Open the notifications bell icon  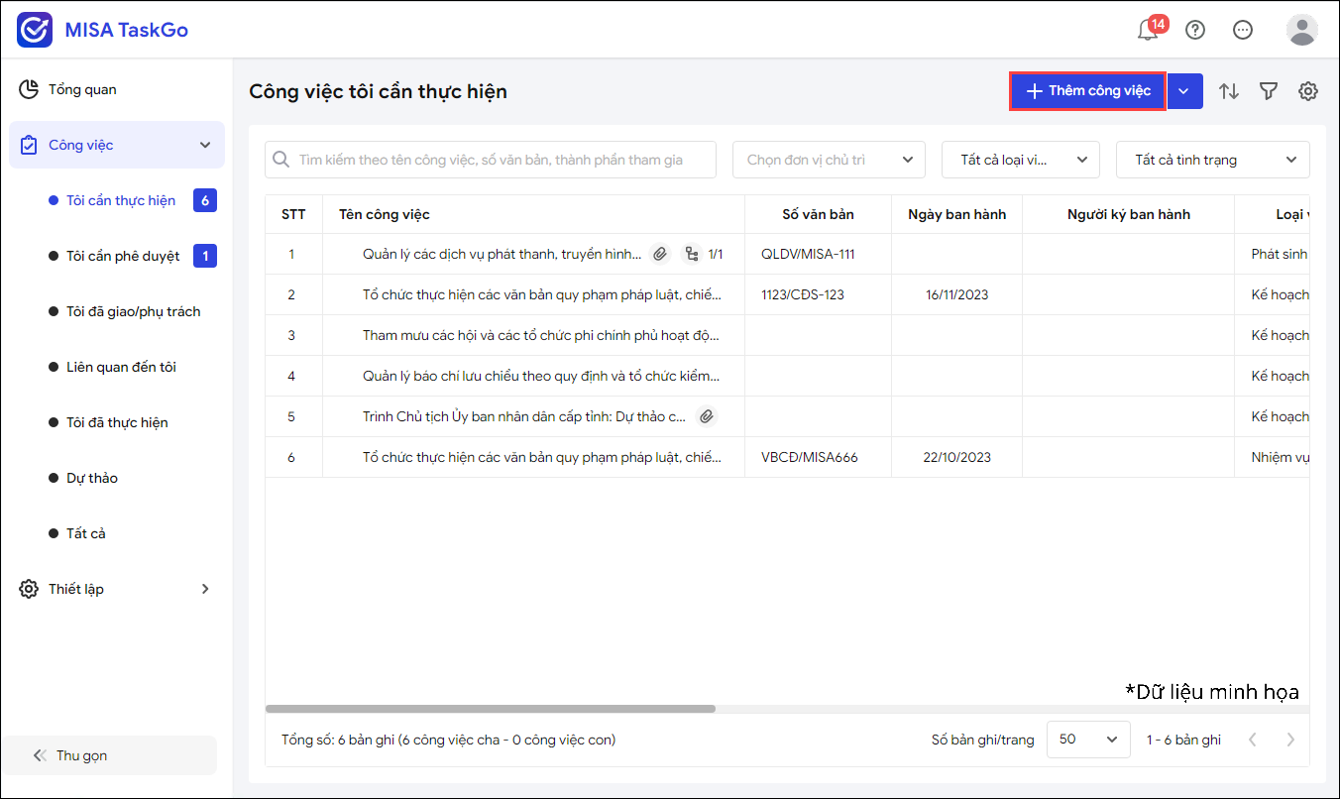click(x=1148, y=30)
